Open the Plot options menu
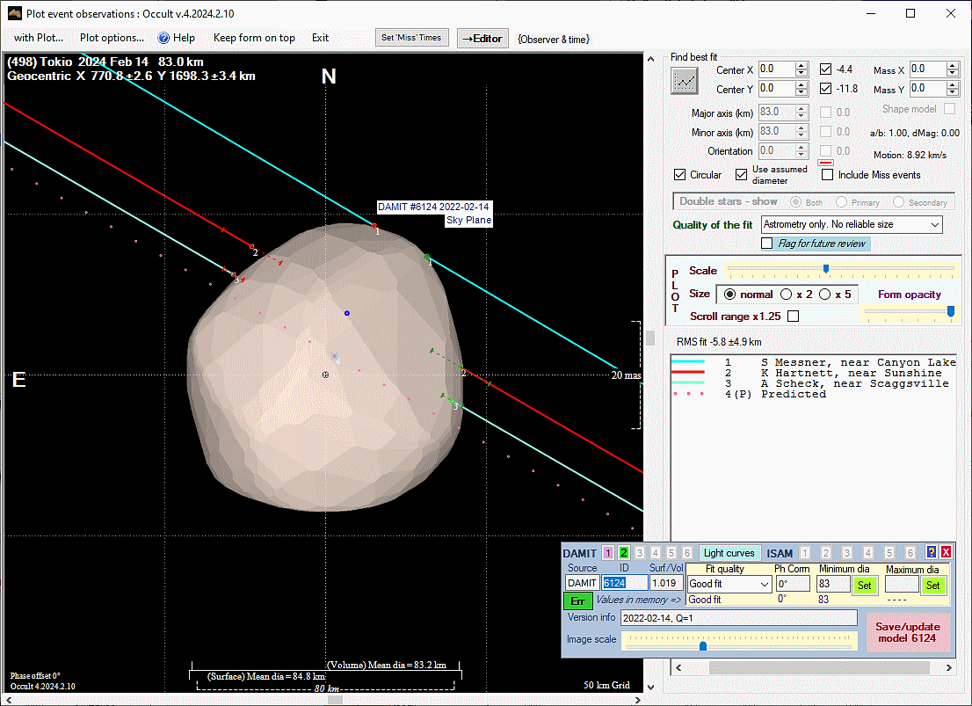972x706 pixels. coord(112,38)
